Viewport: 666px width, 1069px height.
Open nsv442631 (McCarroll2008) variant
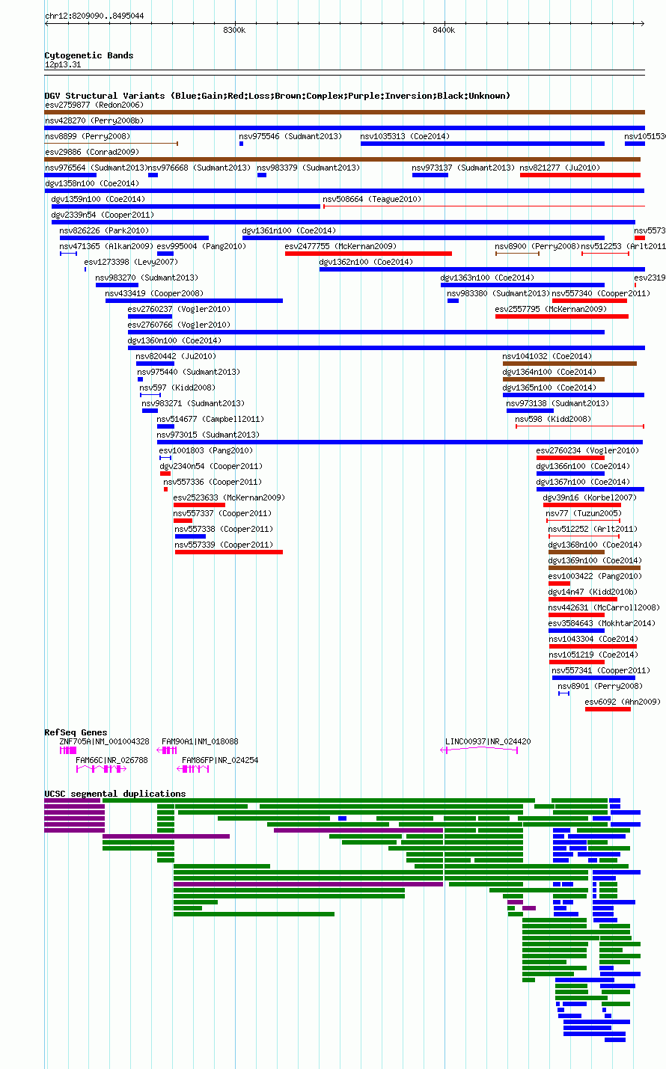pos(604,607)
